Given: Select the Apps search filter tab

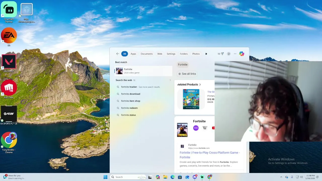Looking at the screenshot, I should pos(133,54).
